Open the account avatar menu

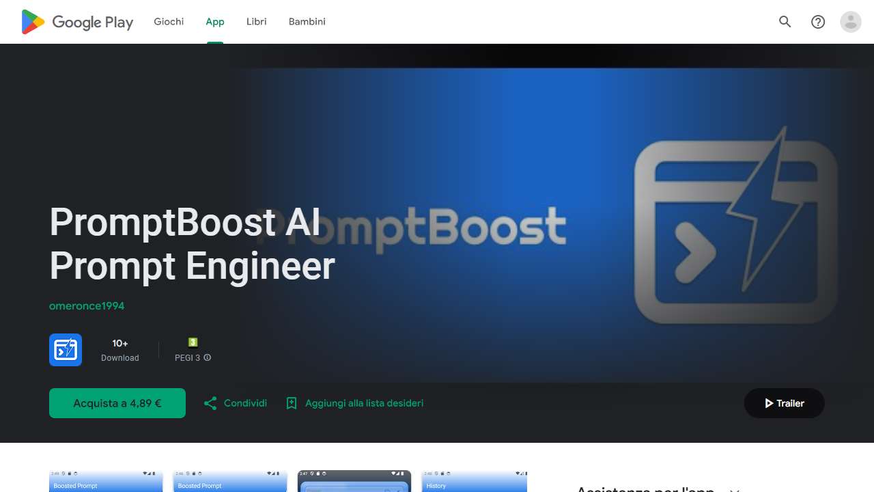pos(851,22)
